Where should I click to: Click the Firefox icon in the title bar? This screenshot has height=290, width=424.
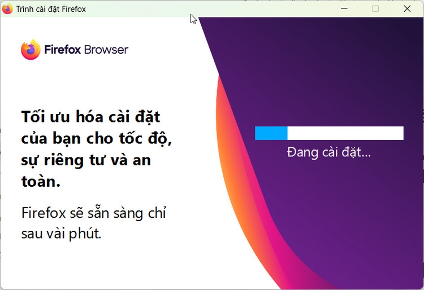click(x=7, y=9)
